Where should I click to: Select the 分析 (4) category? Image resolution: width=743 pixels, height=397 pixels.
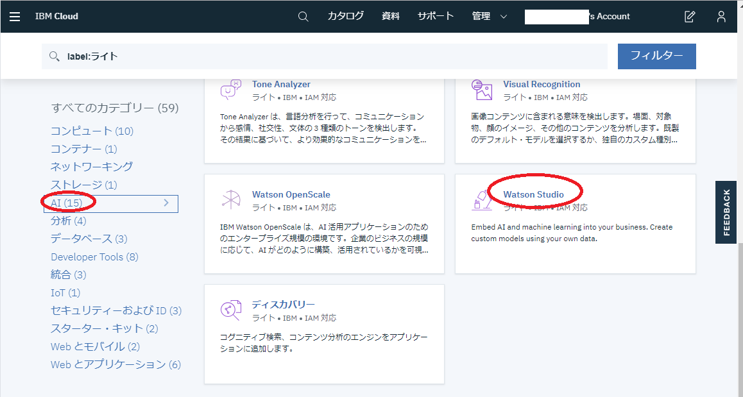[x=69, y=221]
